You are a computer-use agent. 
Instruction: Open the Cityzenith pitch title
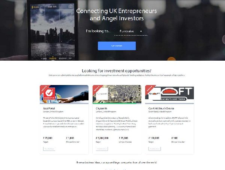(x=101, y=108)
